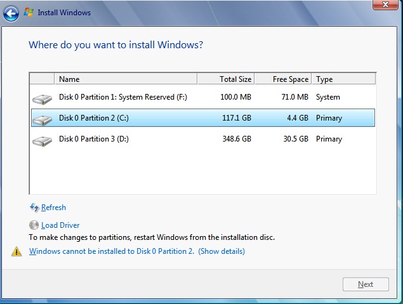The image size is (403, 304).
Task: Sort by Total Size column header
Action: 225,79
